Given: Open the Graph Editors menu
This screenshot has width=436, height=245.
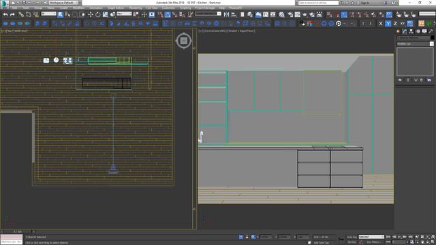Looking at the screenshot, I should tap(116, 7).
